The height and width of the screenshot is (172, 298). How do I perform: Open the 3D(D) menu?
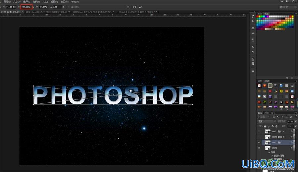tap(45, 2)
